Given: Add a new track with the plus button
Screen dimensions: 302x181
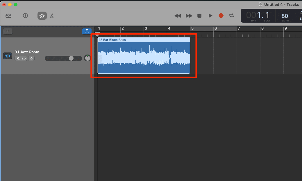Looking at the screenshot, I should tap(8, 31).
